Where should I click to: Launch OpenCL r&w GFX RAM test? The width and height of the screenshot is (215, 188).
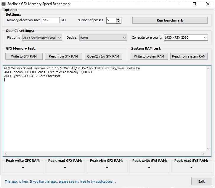click(103, 56)
